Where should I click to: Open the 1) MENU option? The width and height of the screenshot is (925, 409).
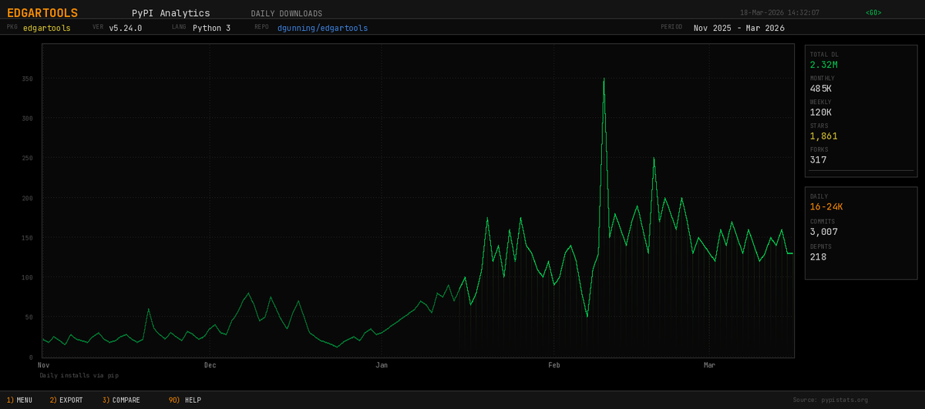coord(19,401)
